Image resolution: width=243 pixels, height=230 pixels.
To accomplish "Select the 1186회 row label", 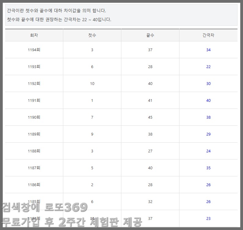I will pos(34,185).
